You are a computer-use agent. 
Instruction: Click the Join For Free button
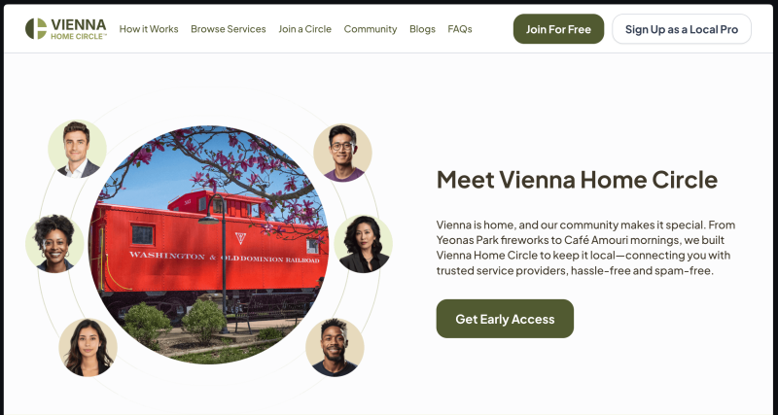coord(558,29)
